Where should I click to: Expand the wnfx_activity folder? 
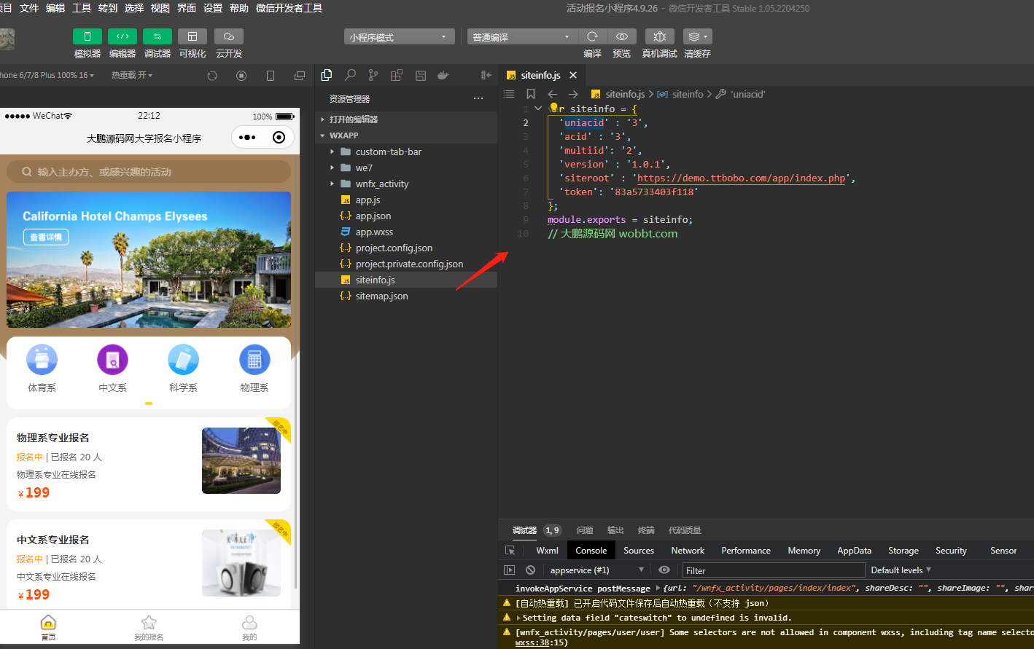click(x=382, y=184)
